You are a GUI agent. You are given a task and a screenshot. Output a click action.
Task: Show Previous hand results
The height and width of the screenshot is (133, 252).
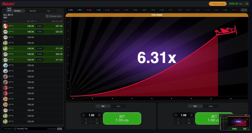[x=54, y=16]
